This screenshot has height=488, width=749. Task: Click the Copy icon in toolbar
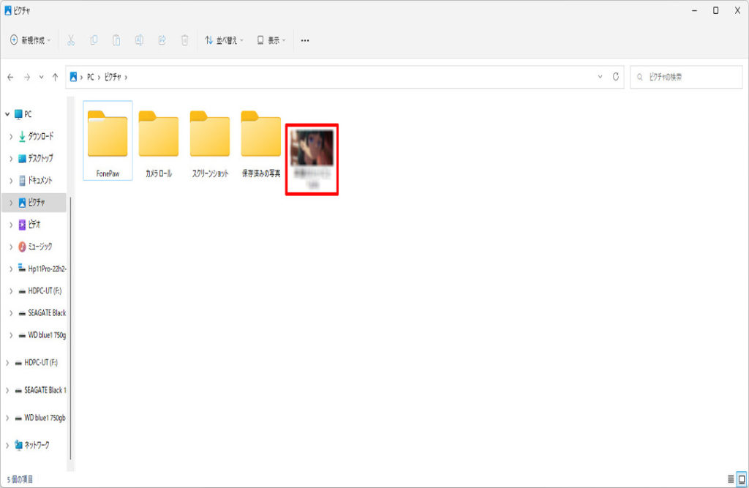(x=94, y=40)
